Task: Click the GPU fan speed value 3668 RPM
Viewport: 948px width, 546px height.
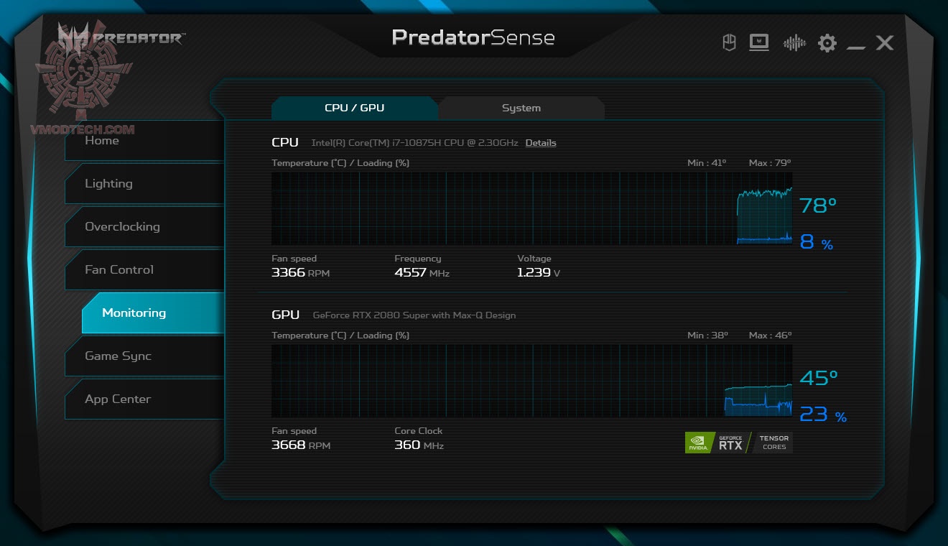Action: click(x=301, y=445)
